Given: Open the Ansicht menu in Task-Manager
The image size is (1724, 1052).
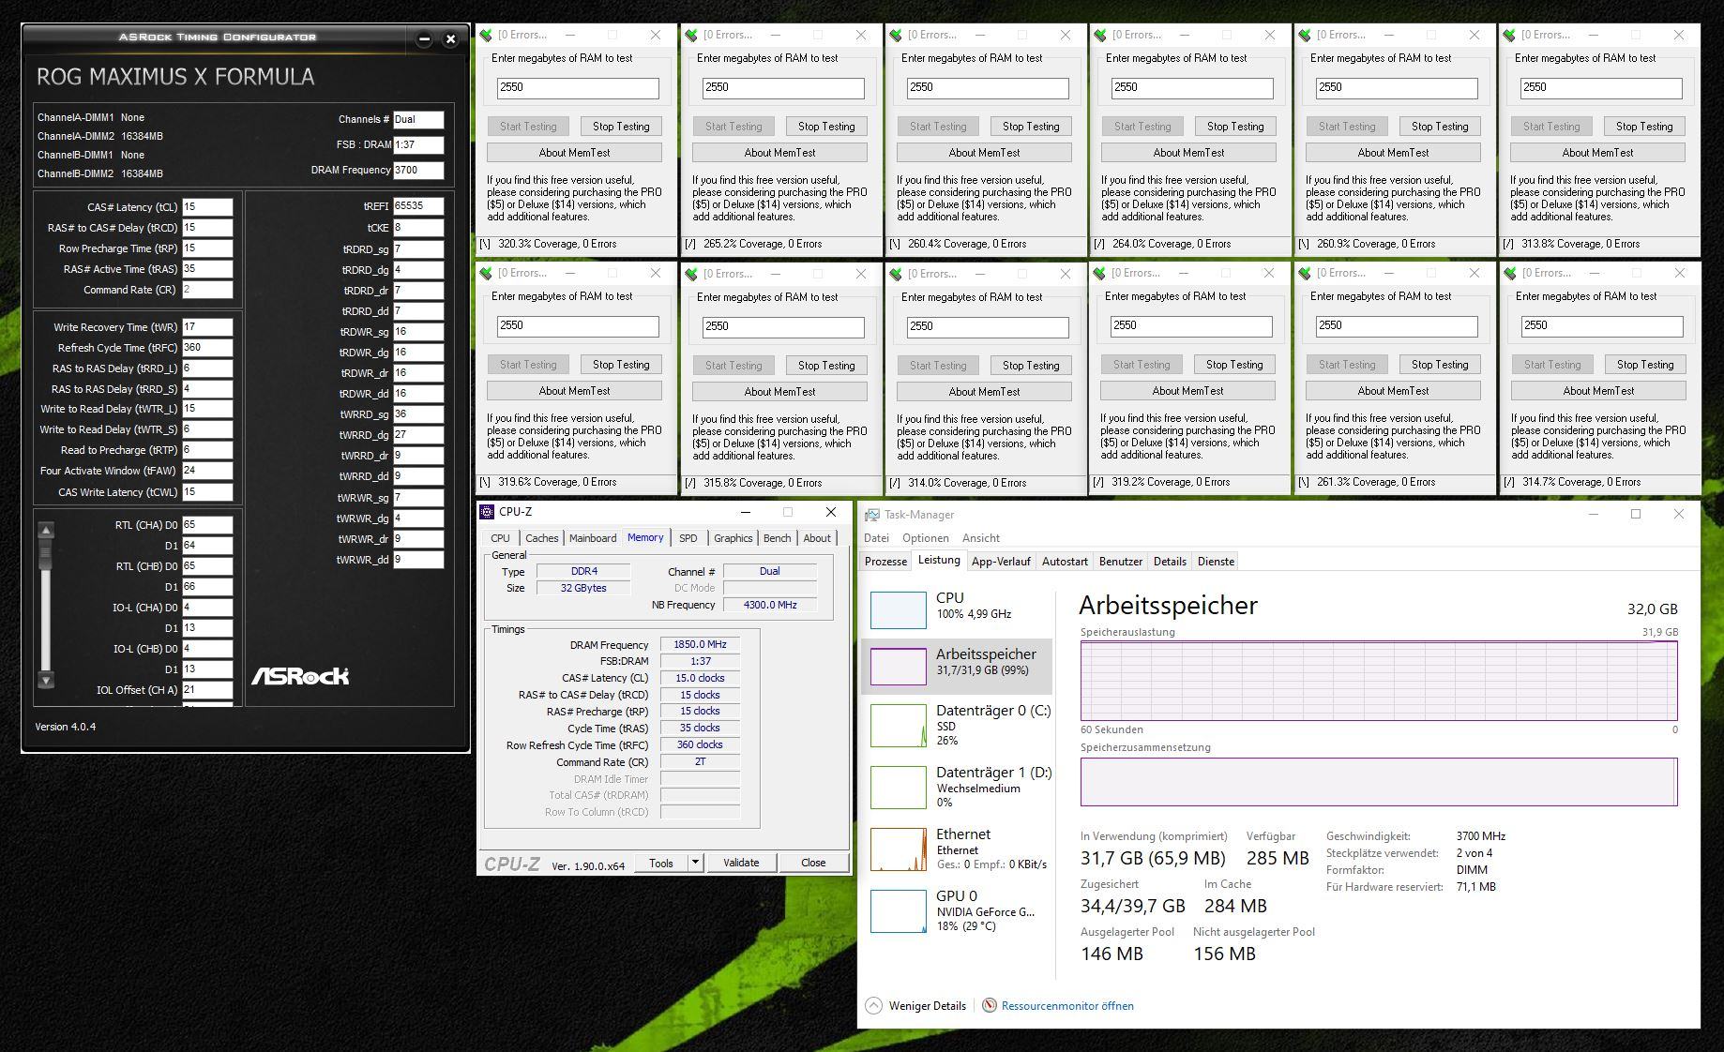Looking at the screenshot, I should [981, 538].
